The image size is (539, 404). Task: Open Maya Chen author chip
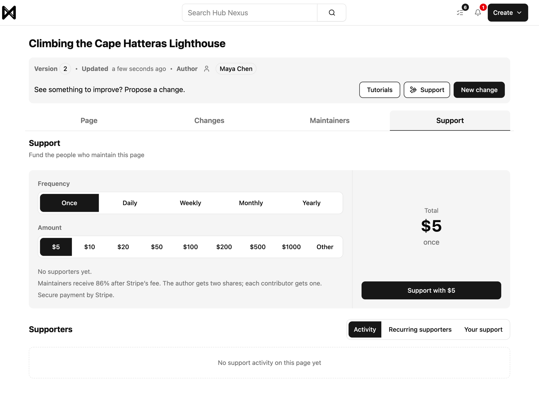click(236, 69)
